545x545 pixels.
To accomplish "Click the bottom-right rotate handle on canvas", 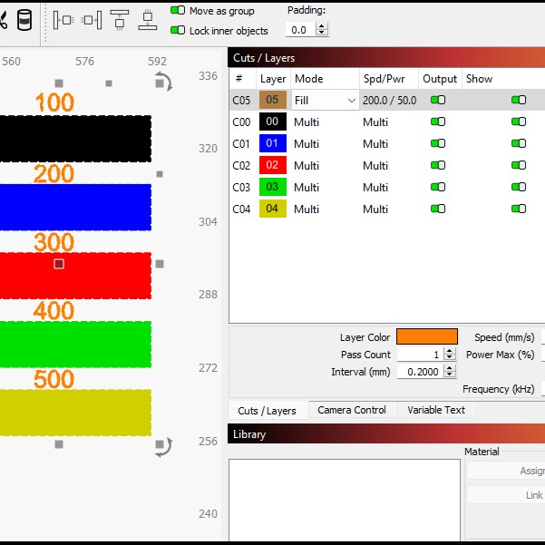I will coord(163,447).
